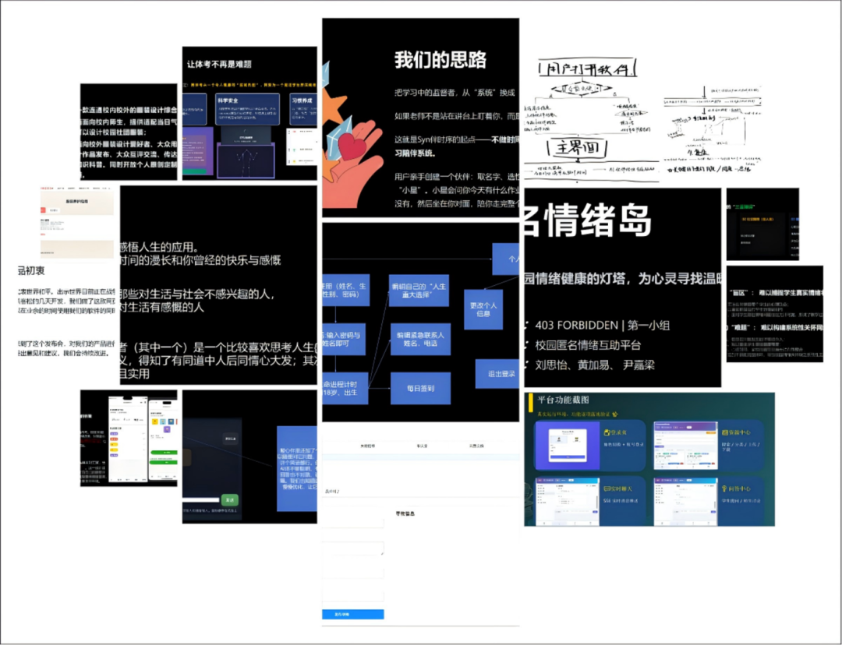Open the slide showing phone app mockups

pos(129,438)
